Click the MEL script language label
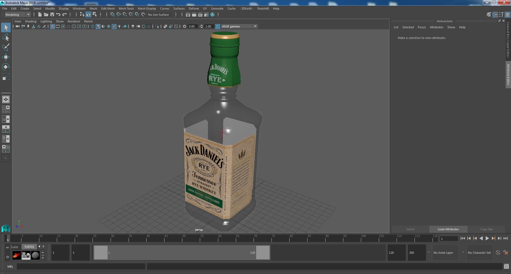 (x=10, y=267)
